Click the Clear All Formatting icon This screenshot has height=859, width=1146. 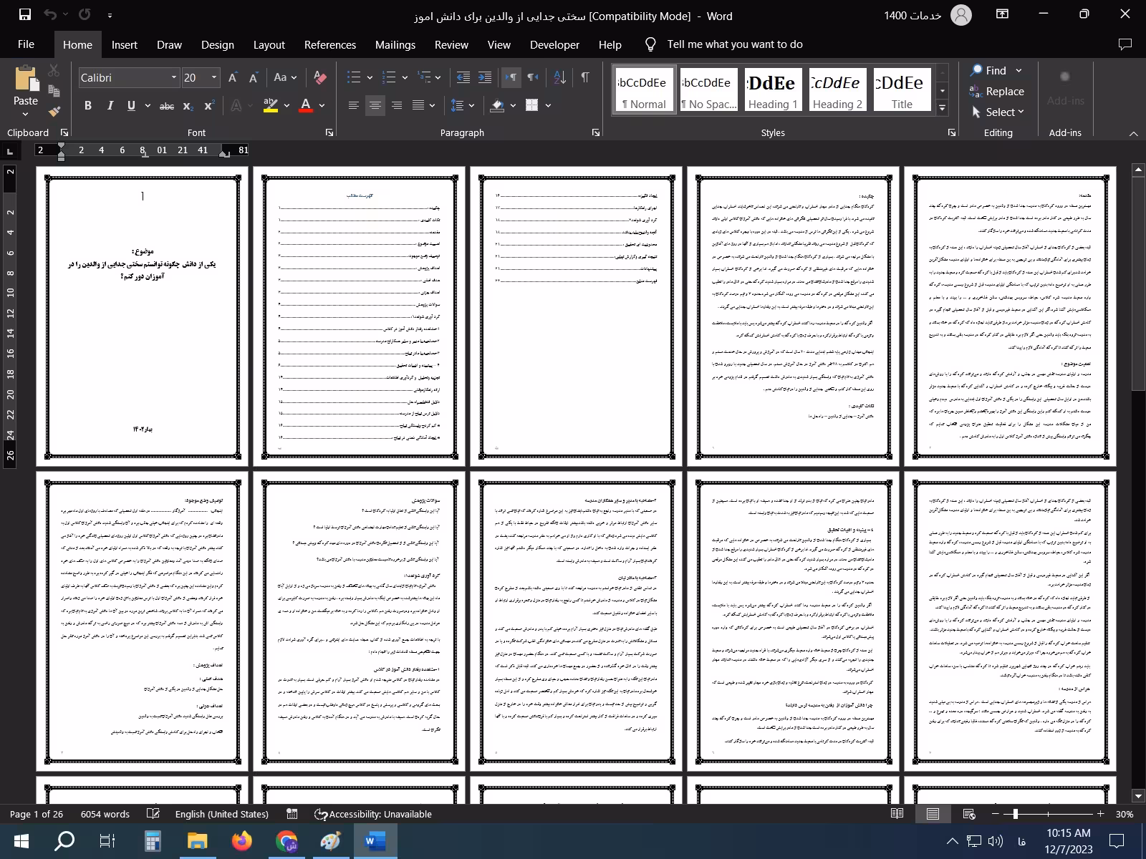coord(320,77)
